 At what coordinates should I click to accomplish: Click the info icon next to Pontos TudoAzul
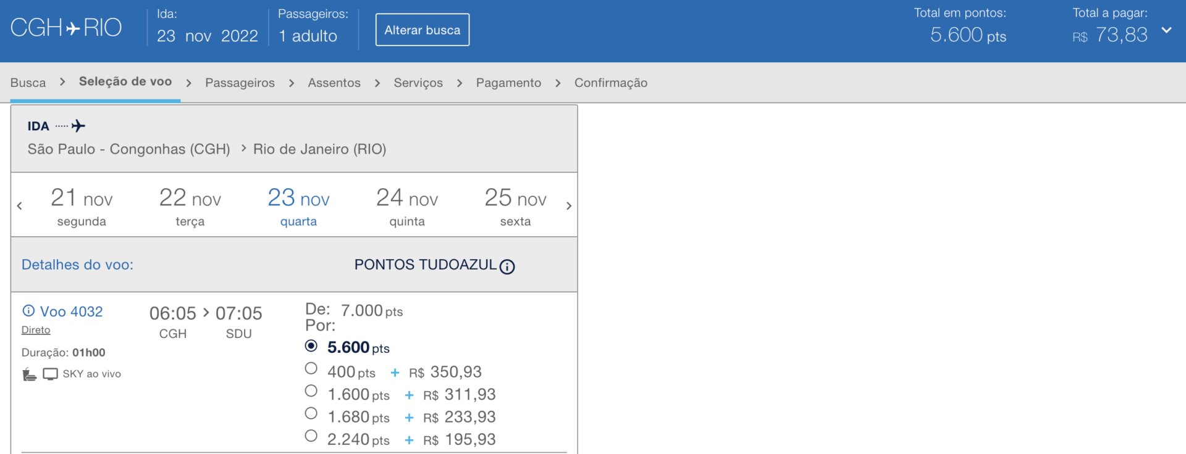click(507, 266)
